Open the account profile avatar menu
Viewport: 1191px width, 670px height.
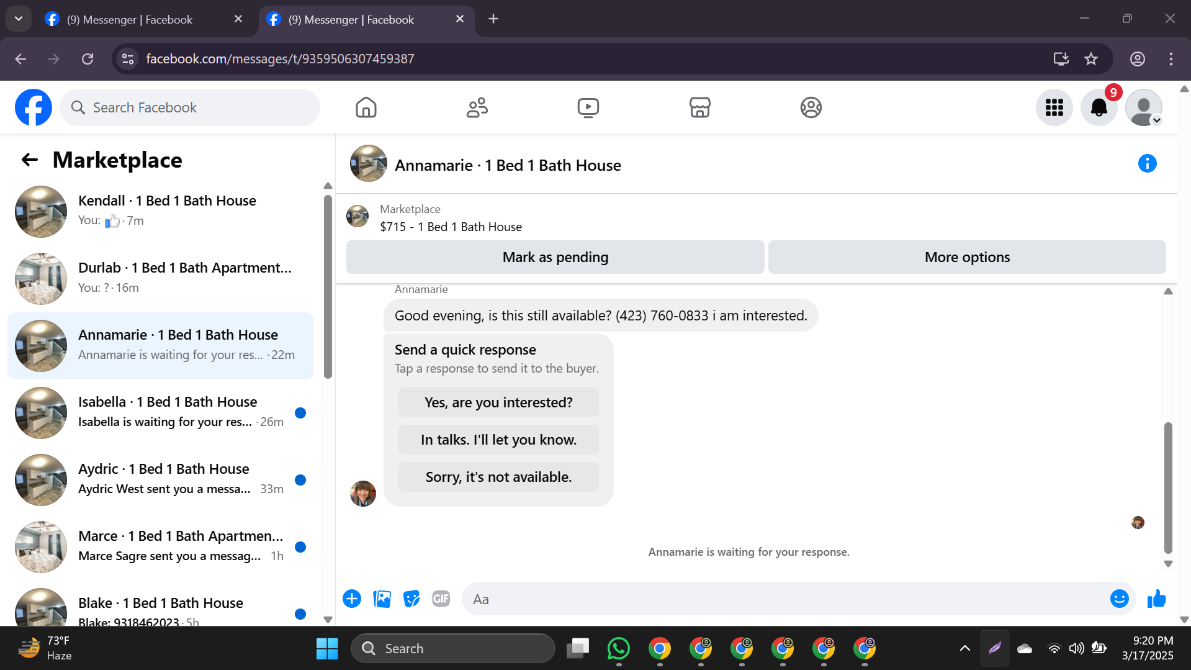(1143, 107)
